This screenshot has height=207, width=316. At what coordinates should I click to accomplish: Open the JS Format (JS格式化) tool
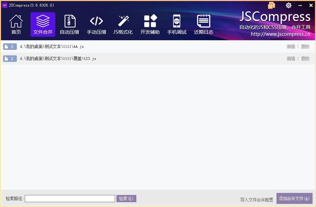click(x=123, y=24)
